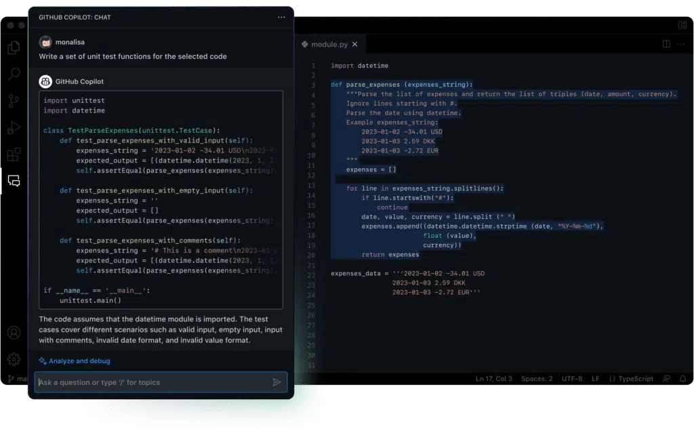
Task: Click 'unittest.main()' line in chat code
Action: [90, 300]
